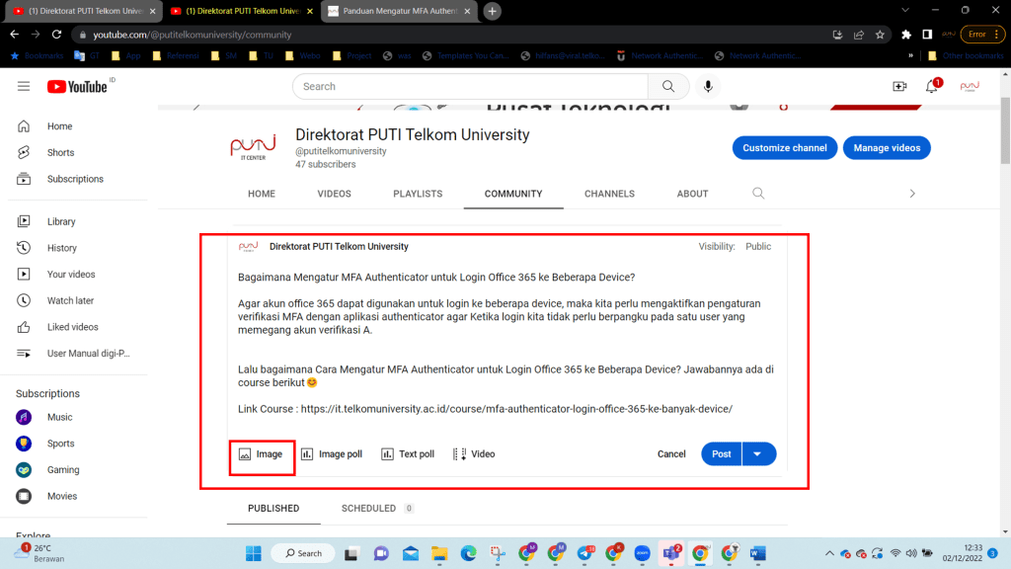
Task: Click Manage videos button
Action: [x=887, y=148]
